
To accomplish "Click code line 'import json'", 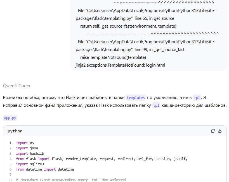I will (27, 148).
